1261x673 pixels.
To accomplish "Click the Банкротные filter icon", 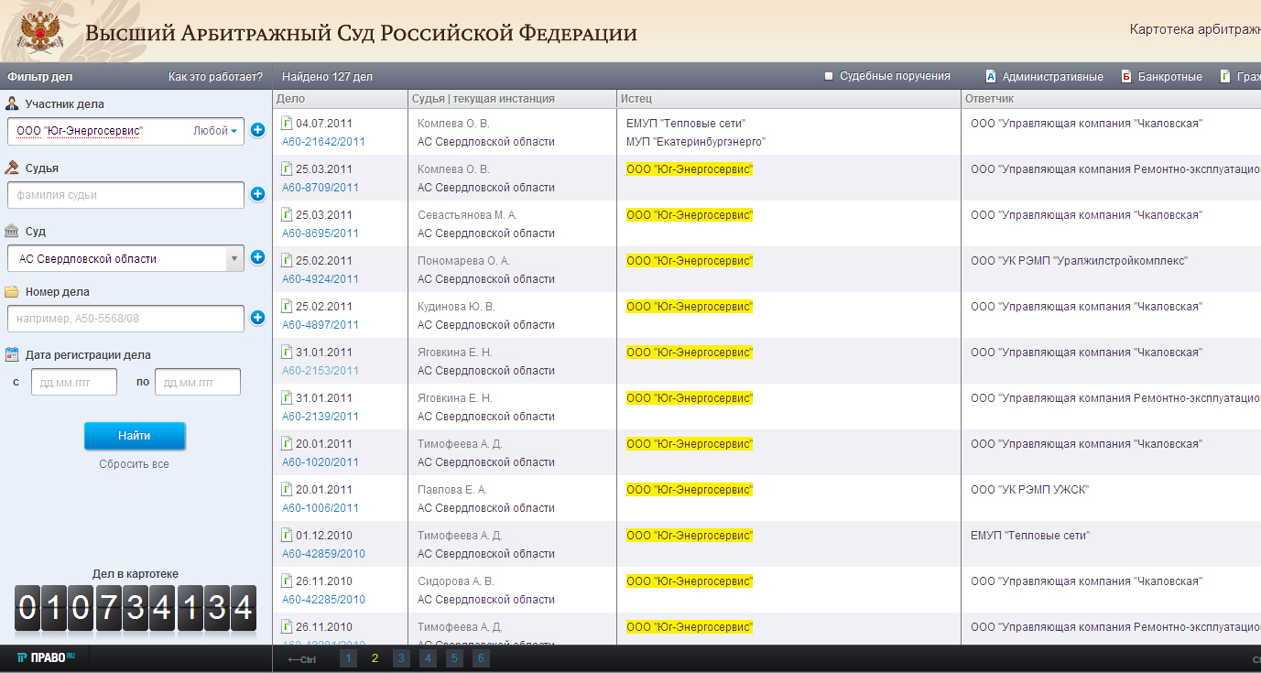I will coord(1126,77).
